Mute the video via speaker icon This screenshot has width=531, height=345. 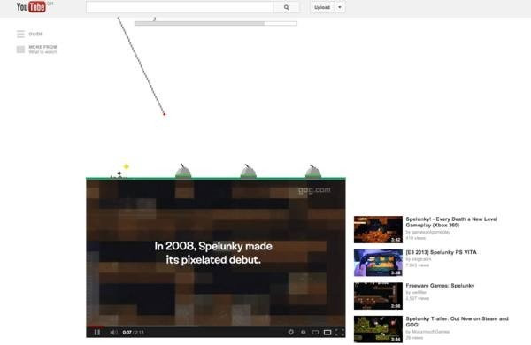click(x=113, y=332)
